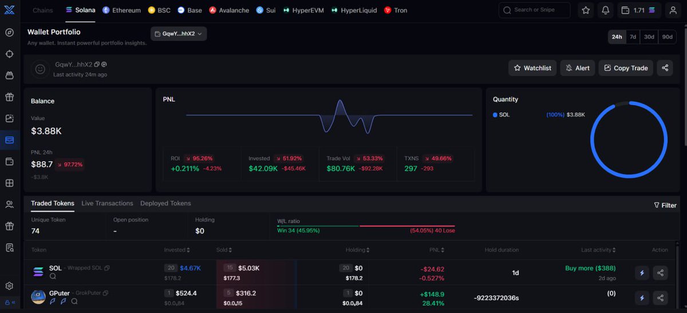The image size is (687, 313).
Task: Select the Solana chain tab
Action: pos(80,10)
